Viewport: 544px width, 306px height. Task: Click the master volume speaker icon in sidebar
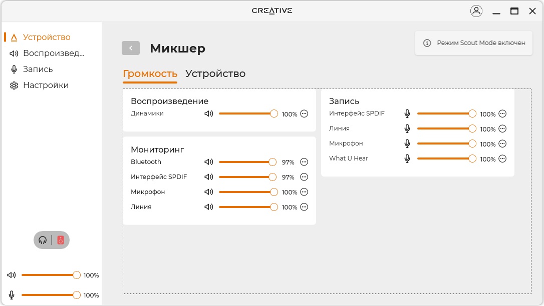point(12,275)
